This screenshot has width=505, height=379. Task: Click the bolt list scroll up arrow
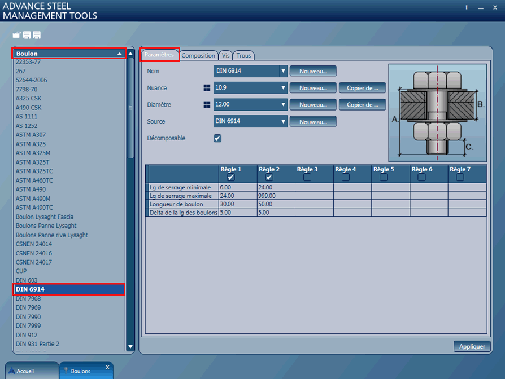tap(130, 54)
